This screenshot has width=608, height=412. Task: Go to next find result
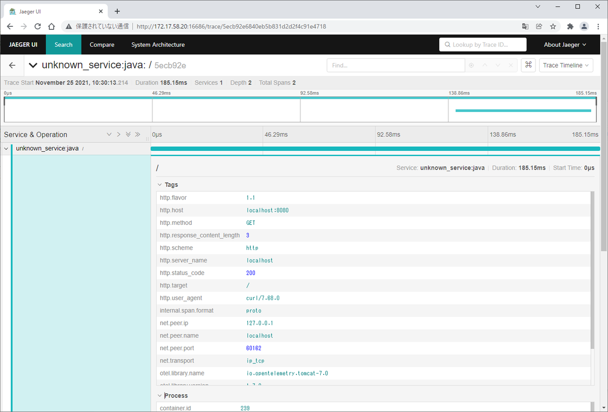pos(498,65)
